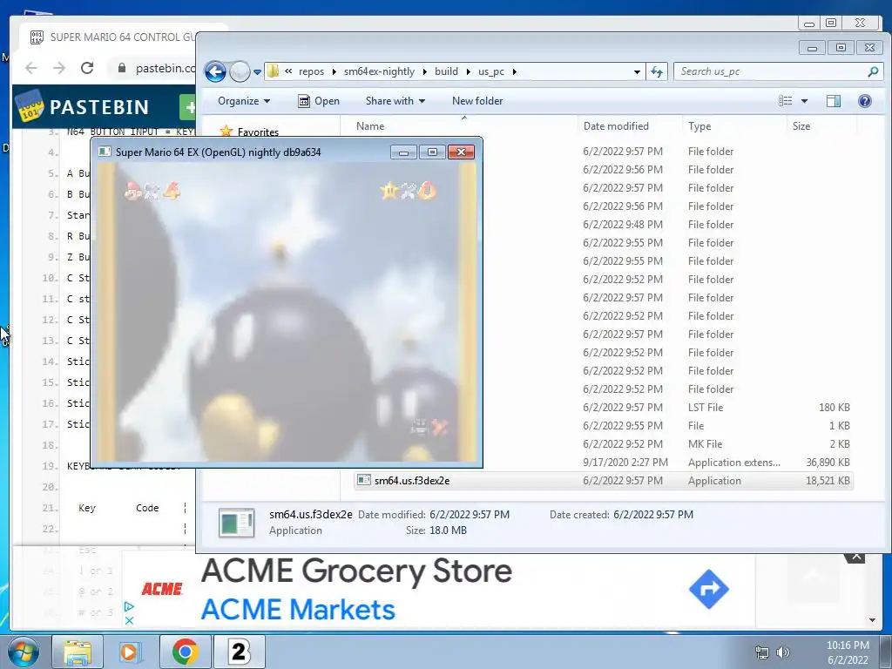Click the sm64.us.f3dex2e application file icon
892x669 pixels.
click(363, 480)
